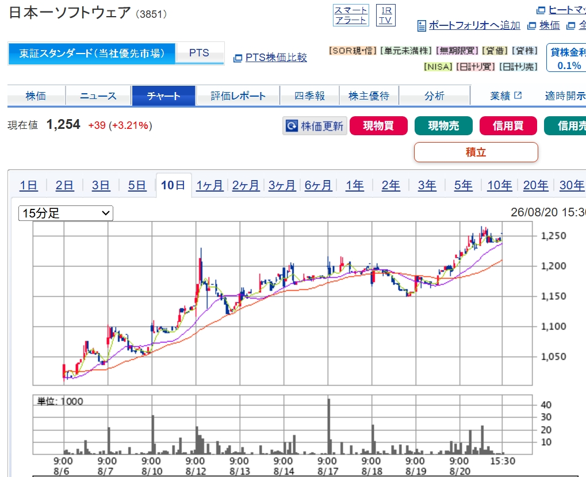Select the 10年 chart period
The width and height of the screenshot is (586, 477).
500,185
